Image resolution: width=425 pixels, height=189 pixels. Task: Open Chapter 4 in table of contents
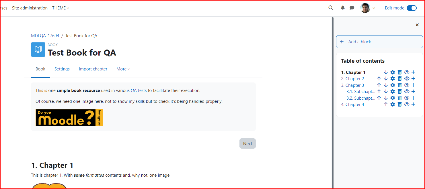pos(353,105)
